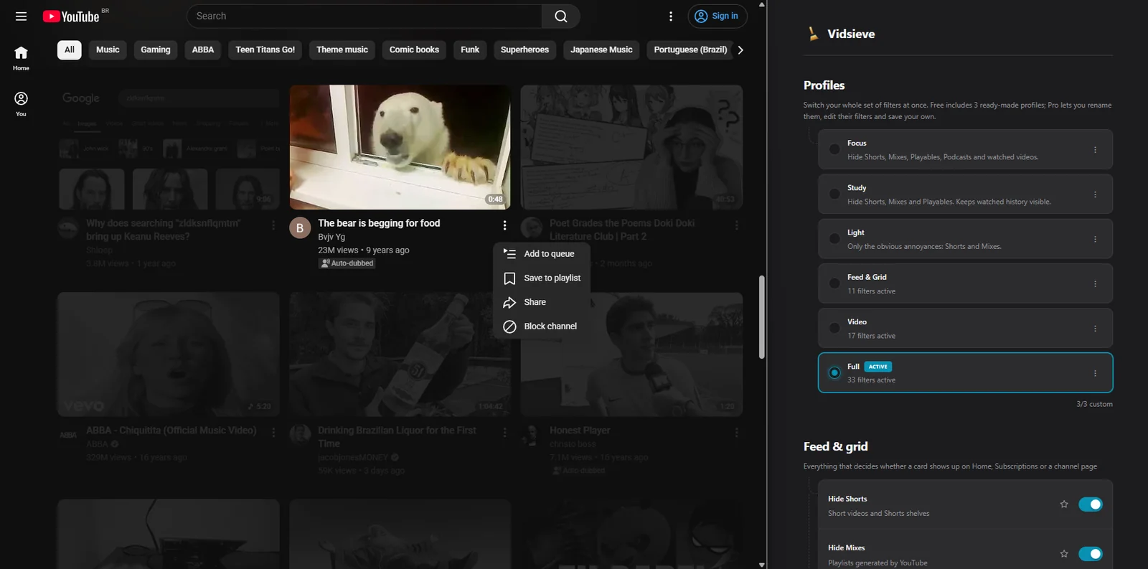Select the Portuguese (Brazil) chip
The image size is (1148, 569).
(690, 50)
